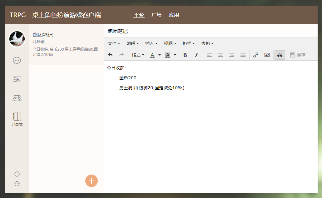Toggle blockquote formatting
The image size is (322, 198).
pyautogui.click(x=280, y=55)
